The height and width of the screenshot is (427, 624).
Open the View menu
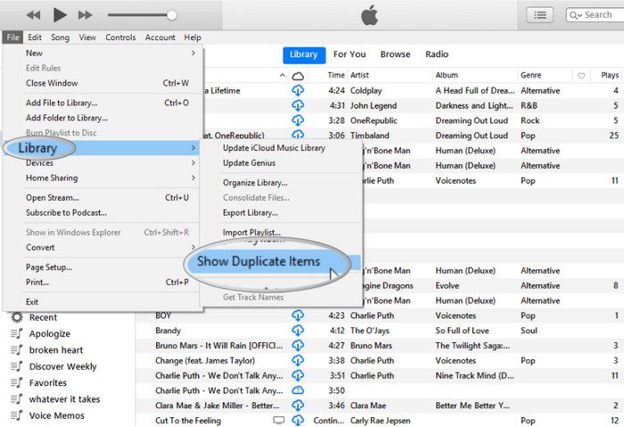[87, 37]
